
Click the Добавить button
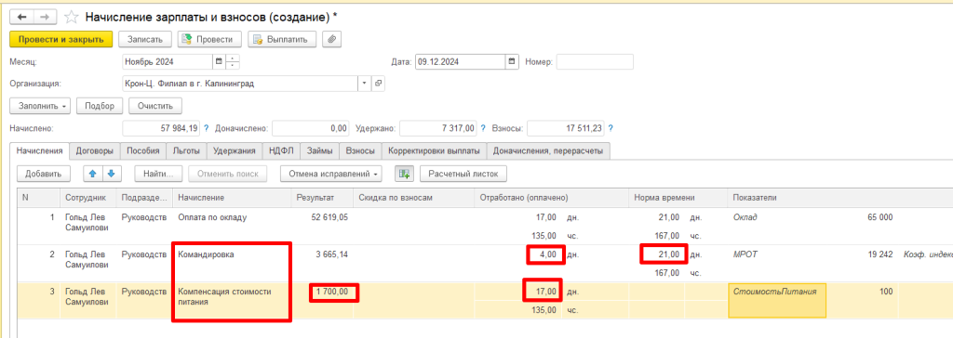[44, 174]
